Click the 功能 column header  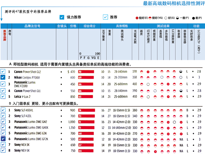pyautogui.click(x=197, y=26)
